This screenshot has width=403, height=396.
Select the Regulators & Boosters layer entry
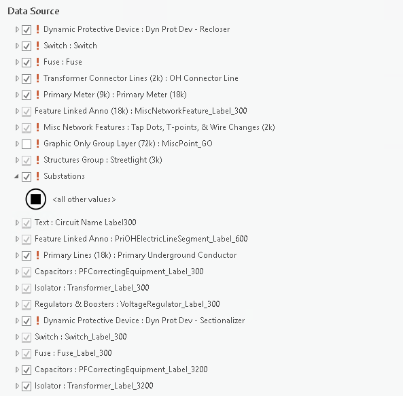click(x=127, y=304)
